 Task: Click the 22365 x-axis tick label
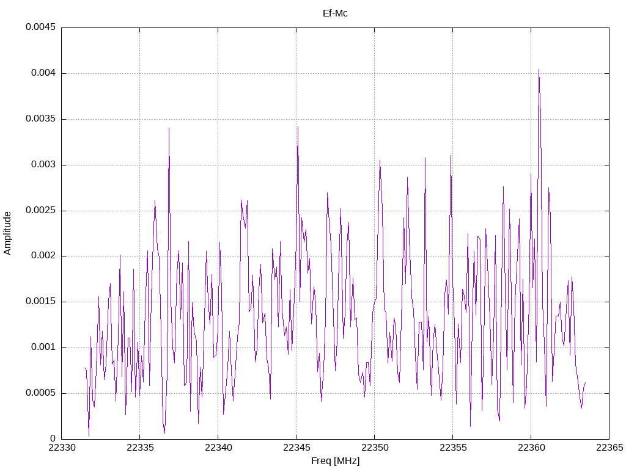pyautogui.click(x=609, y=448)
